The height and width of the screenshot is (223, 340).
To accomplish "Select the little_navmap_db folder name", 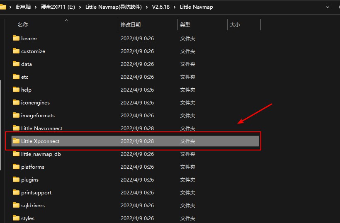I will [x=41, y=154].
